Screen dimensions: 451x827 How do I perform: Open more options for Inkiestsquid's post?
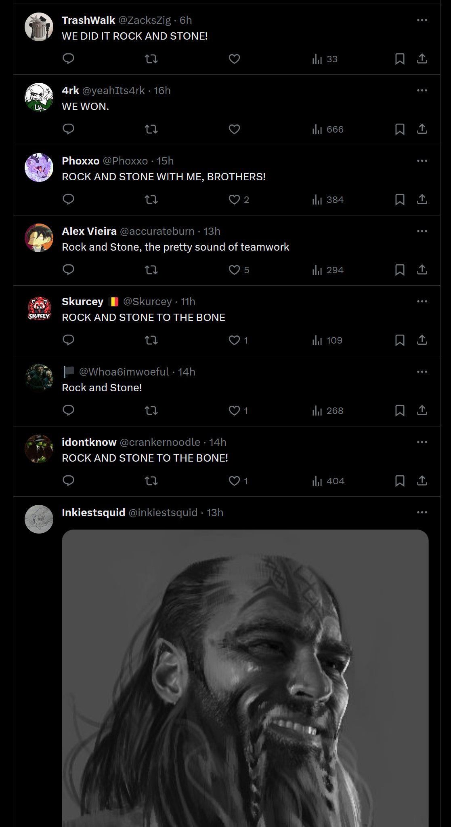[x=422, y=513]
